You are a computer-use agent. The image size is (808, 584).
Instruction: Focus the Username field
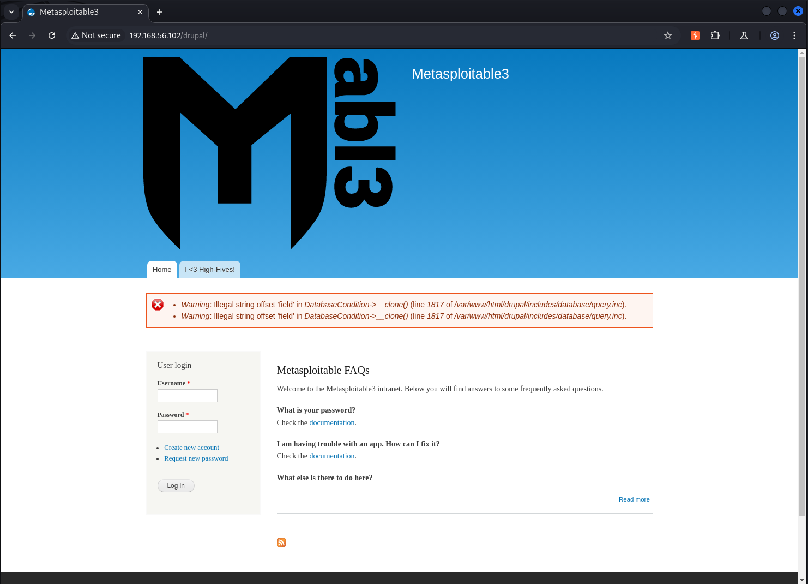pyautogui.click(x=188, y=396)
